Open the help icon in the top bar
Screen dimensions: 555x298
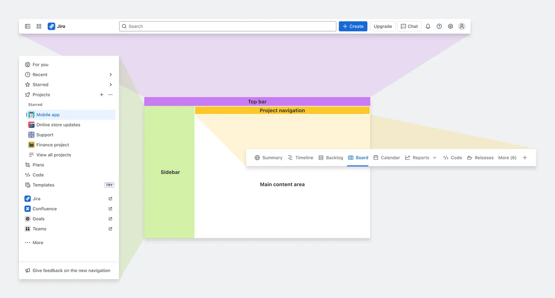coord(439,26)
